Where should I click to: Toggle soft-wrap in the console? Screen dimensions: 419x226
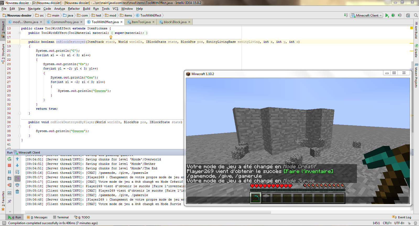point(17,172)
